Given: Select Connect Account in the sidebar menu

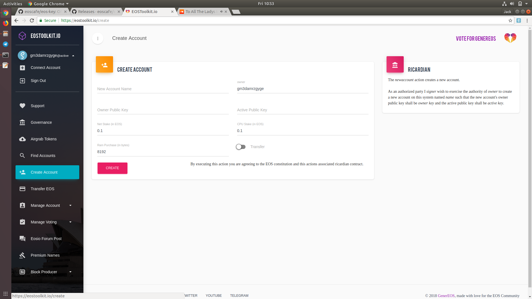Looking at the screenshot, I should [45, 68].
